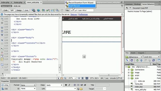Add server behavior with plus button
The height and width of the screenshot is (91, 161).
click(x=127, y=8)
